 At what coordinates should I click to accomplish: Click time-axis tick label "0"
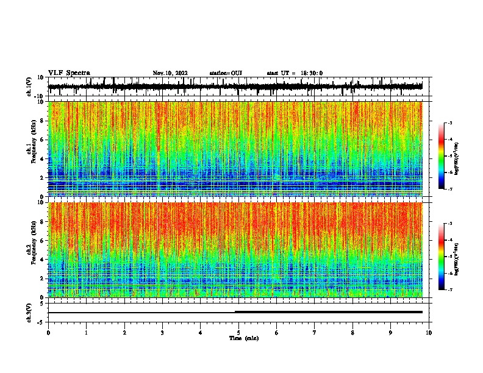pyautogui.click(x=48, y=333)
